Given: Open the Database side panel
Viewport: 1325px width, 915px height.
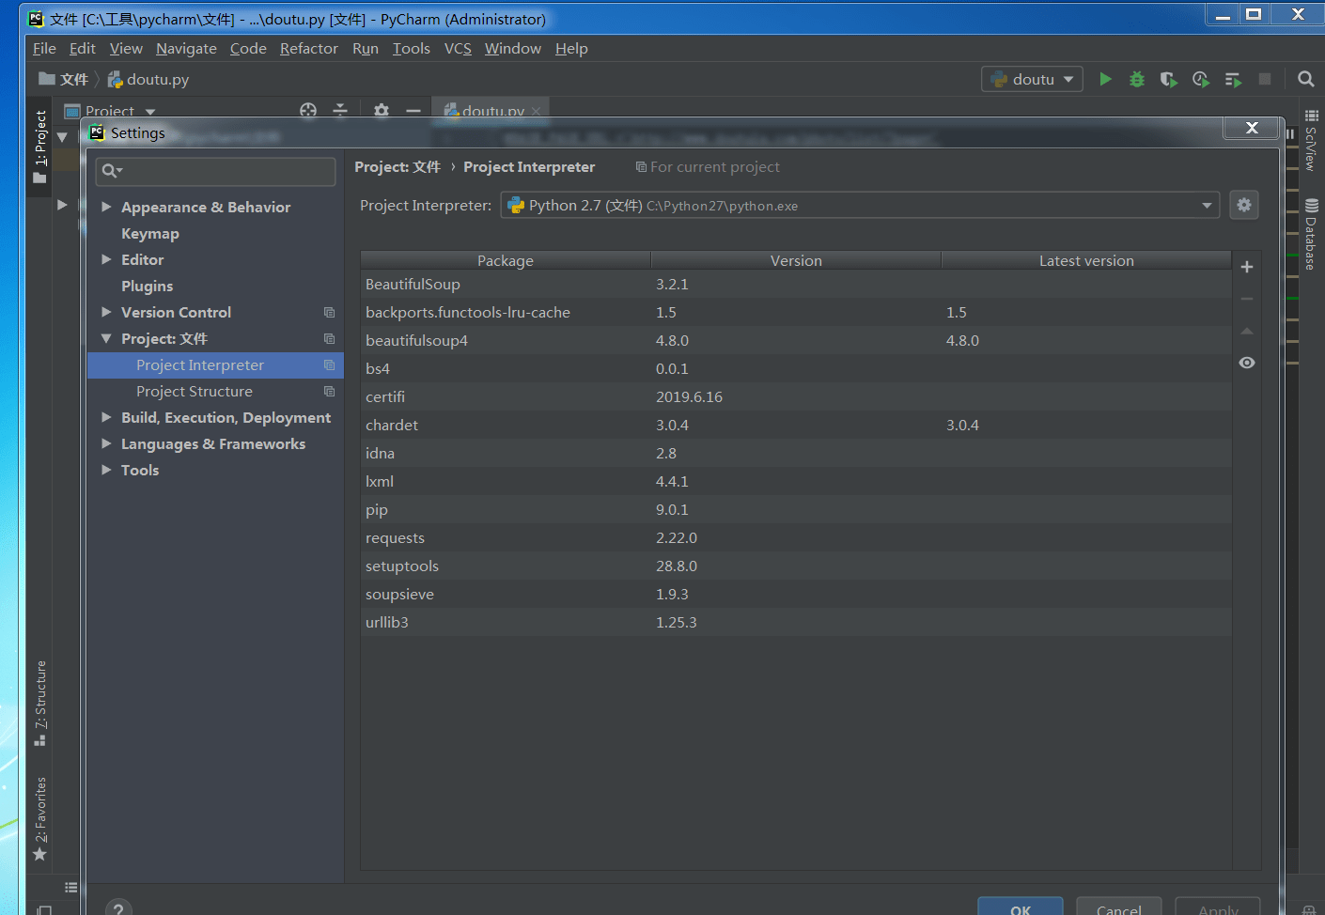Looking at the screenshot, I should point(1311,235).
